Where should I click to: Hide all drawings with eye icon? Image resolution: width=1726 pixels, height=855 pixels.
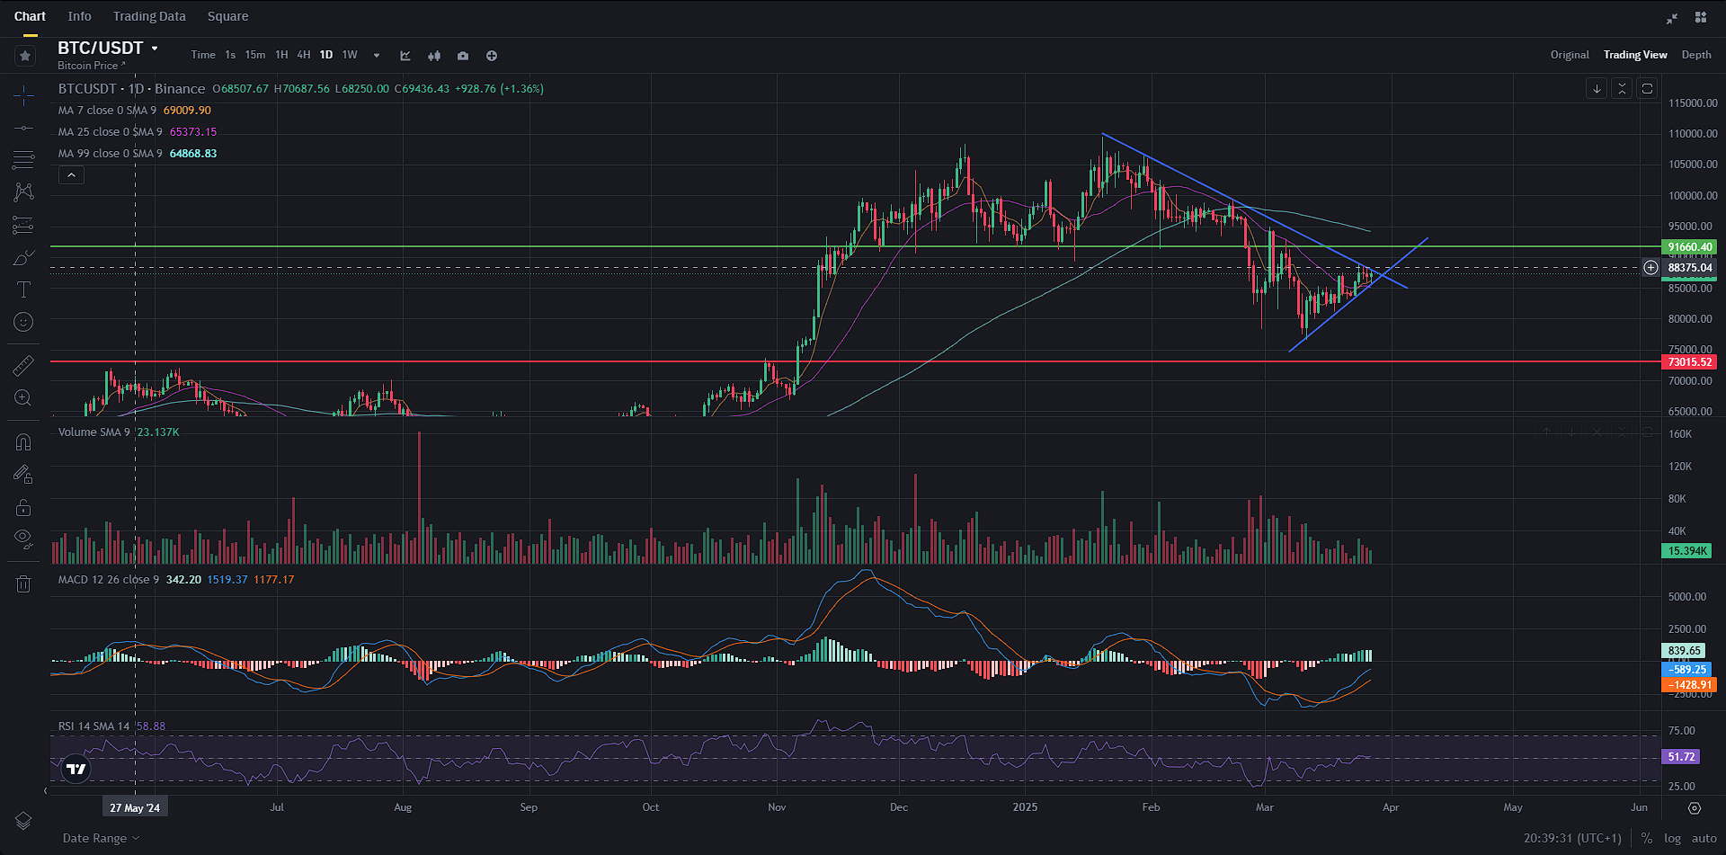point(24,538)
